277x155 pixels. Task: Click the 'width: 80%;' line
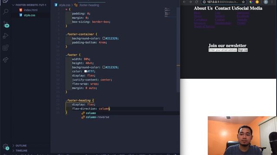click(81, 59)
